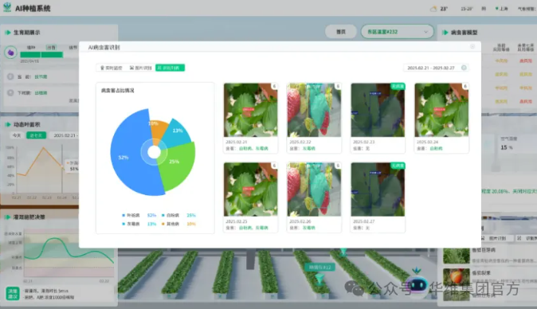Open the 2025.02.21 - 2025.02.27 date range picker
The height and width of the screenshot is (309, 537).
pyautogui.click(x=437, y=68)
